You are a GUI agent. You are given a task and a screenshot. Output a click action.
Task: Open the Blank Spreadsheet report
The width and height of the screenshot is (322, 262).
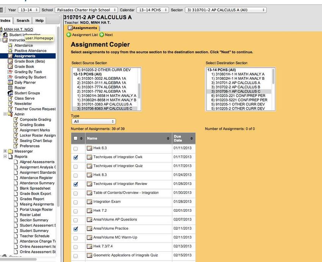(x=35, y=188)
